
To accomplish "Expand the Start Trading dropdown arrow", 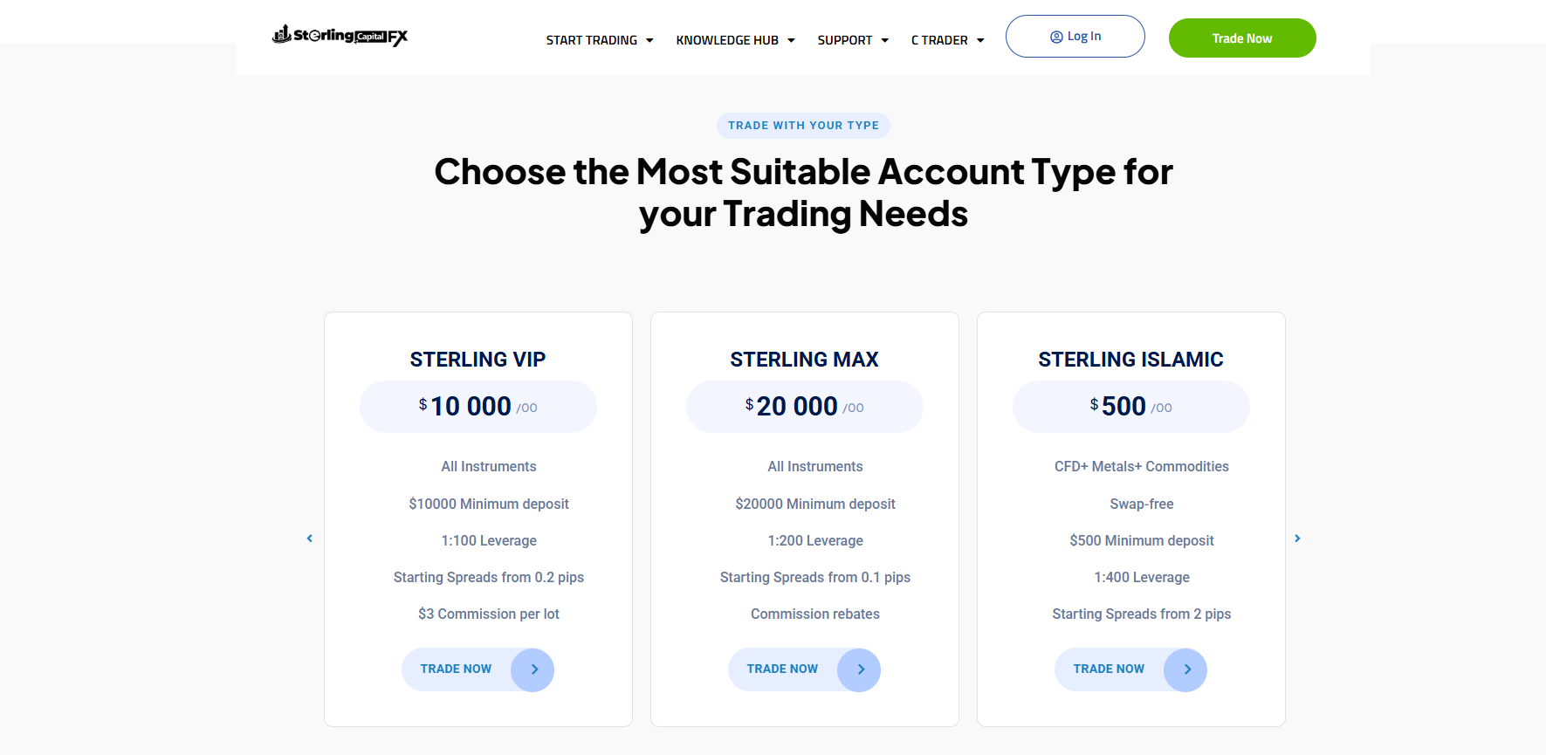I will pos(649,41).
